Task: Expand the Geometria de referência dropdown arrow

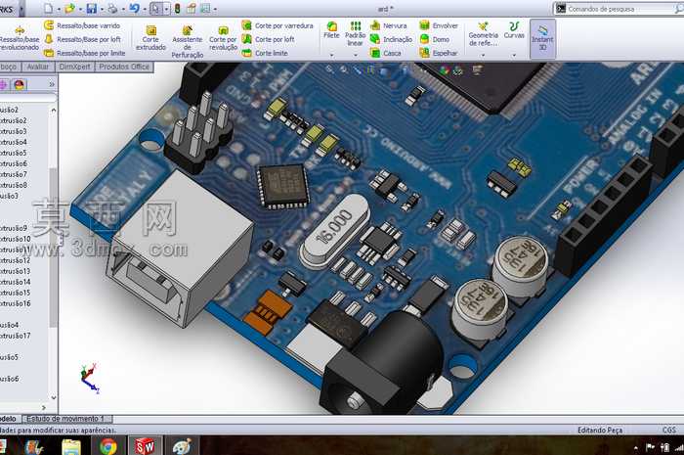Action: click(483, 55)
